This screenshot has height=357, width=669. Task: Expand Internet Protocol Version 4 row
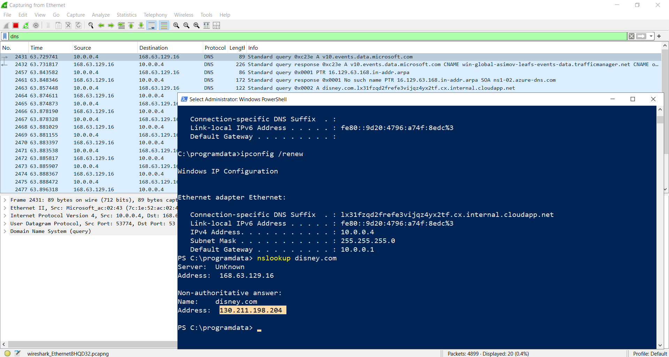point(5,216)
